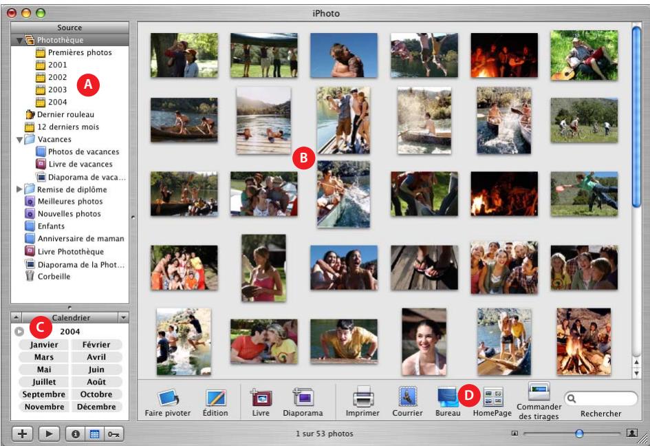Click Calendrier up arrow button
This screenshot has height=446, width=650.
point(16,318)
